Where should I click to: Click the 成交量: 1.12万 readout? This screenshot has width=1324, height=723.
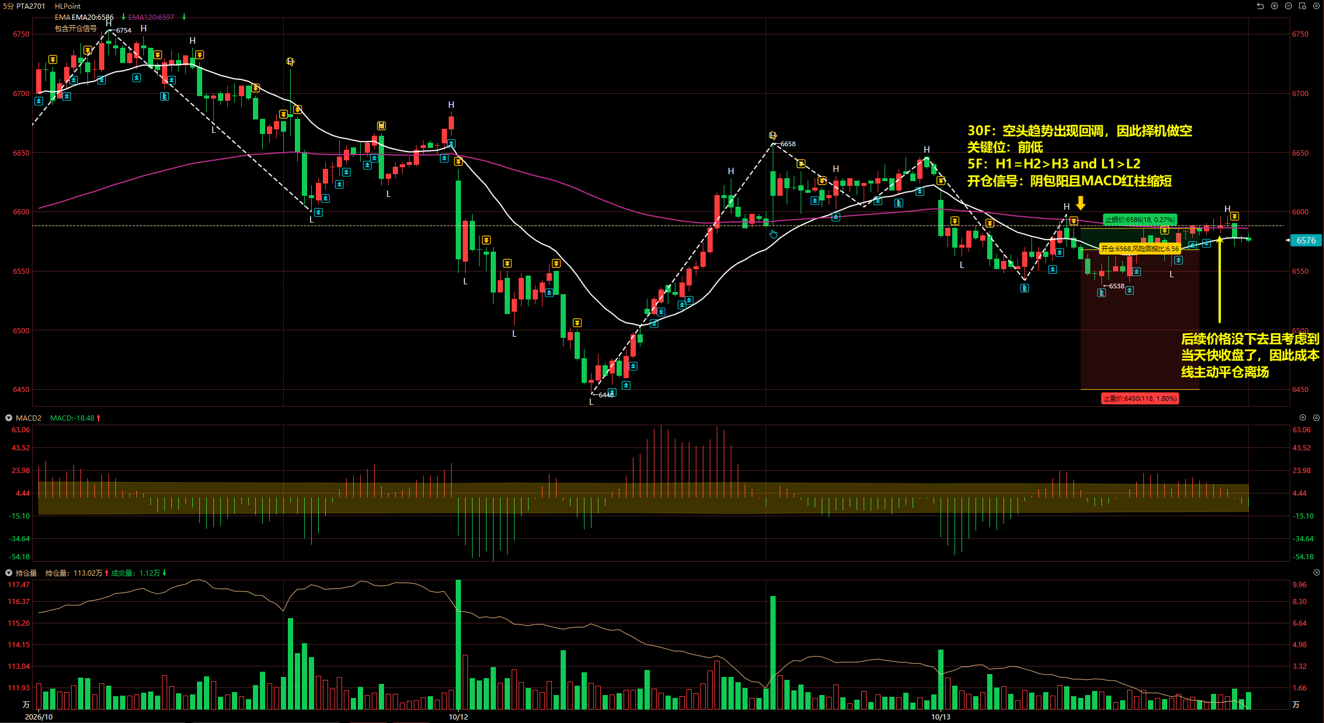click(135, 573)
